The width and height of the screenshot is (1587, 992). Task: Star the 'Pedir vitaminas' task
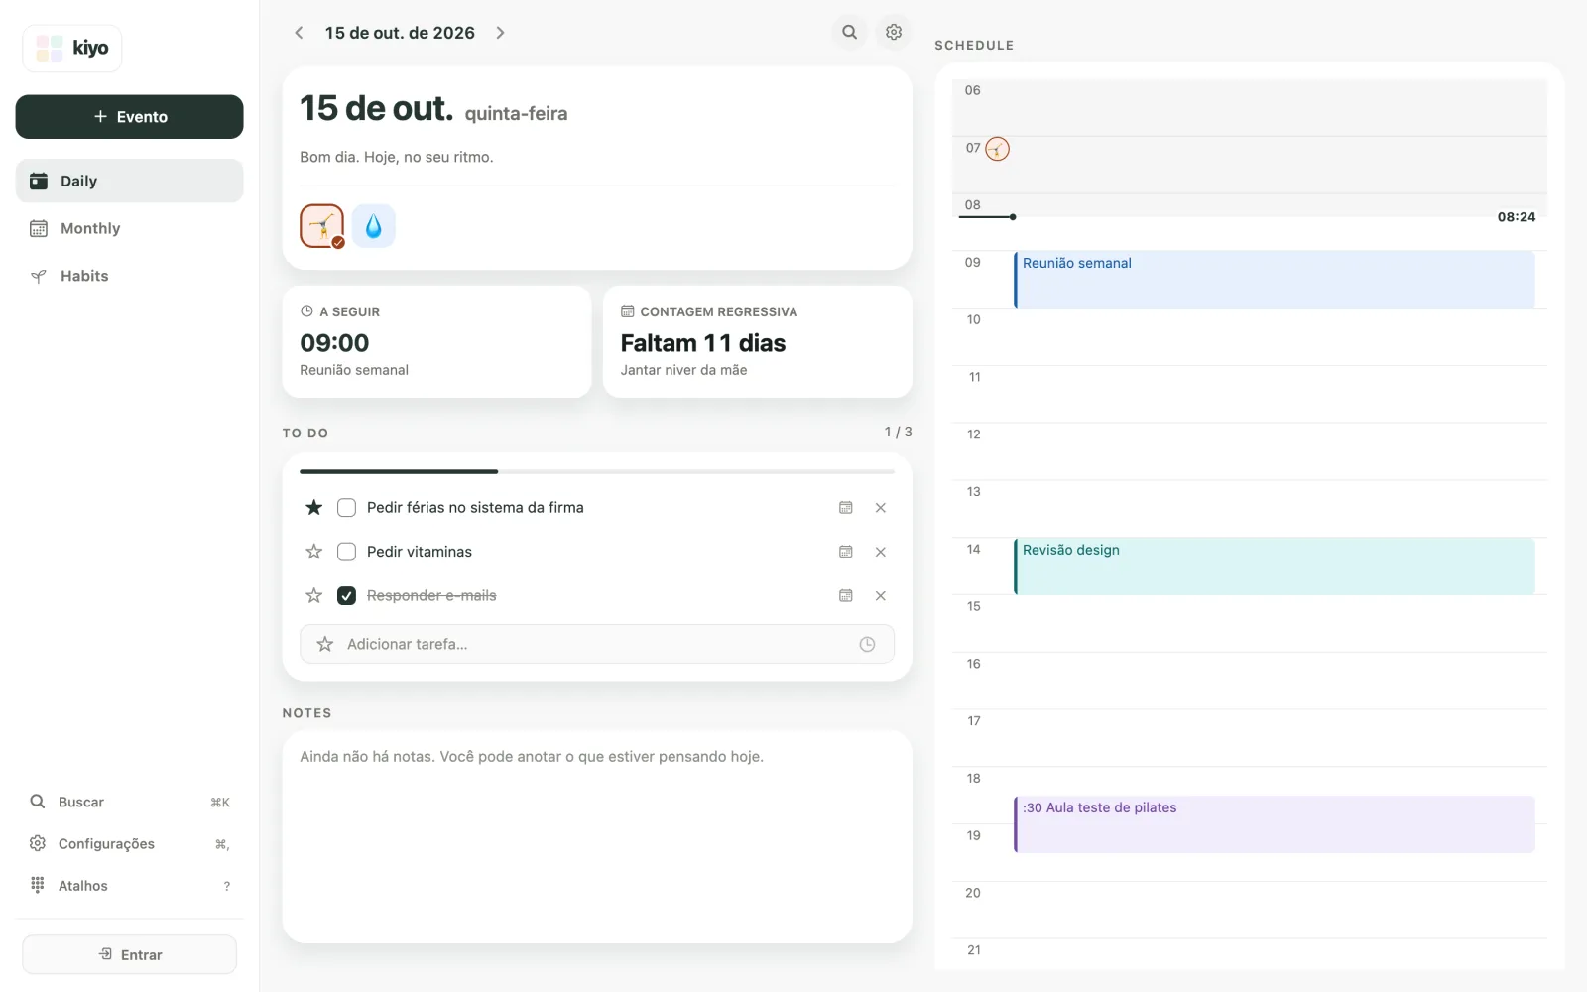coord(314,552)
